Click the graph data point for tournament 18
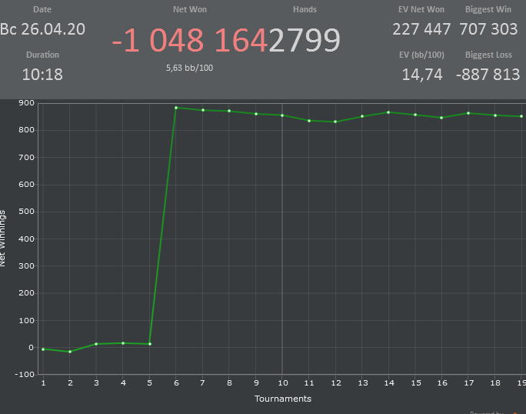526x414 pixels. (x=495, y=115)
